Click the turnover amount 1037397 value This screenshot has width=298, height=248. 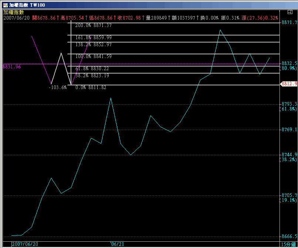pyautogui.click(x=186, y=18)
